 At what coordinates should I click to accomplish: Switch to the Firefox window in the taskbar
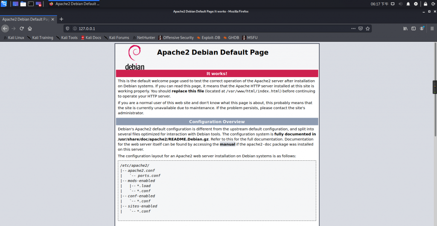(74, 4)
